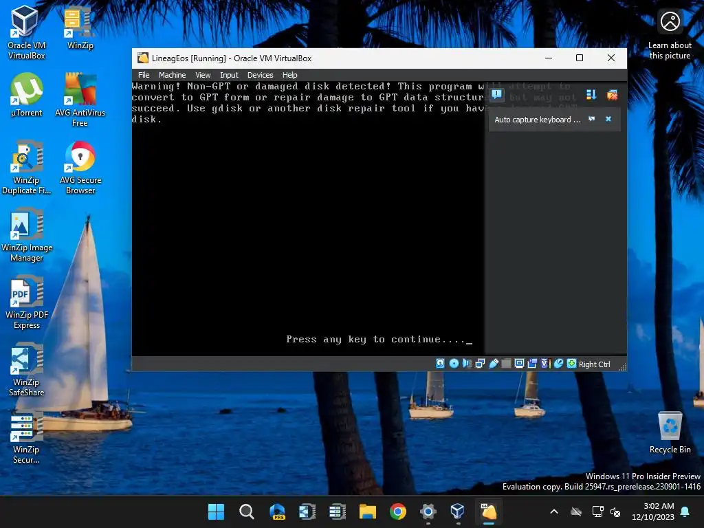Viewport: 704px width, 528px height.
Task: Click the running LineagEos VM taskbar button
Action: (489, 511)
